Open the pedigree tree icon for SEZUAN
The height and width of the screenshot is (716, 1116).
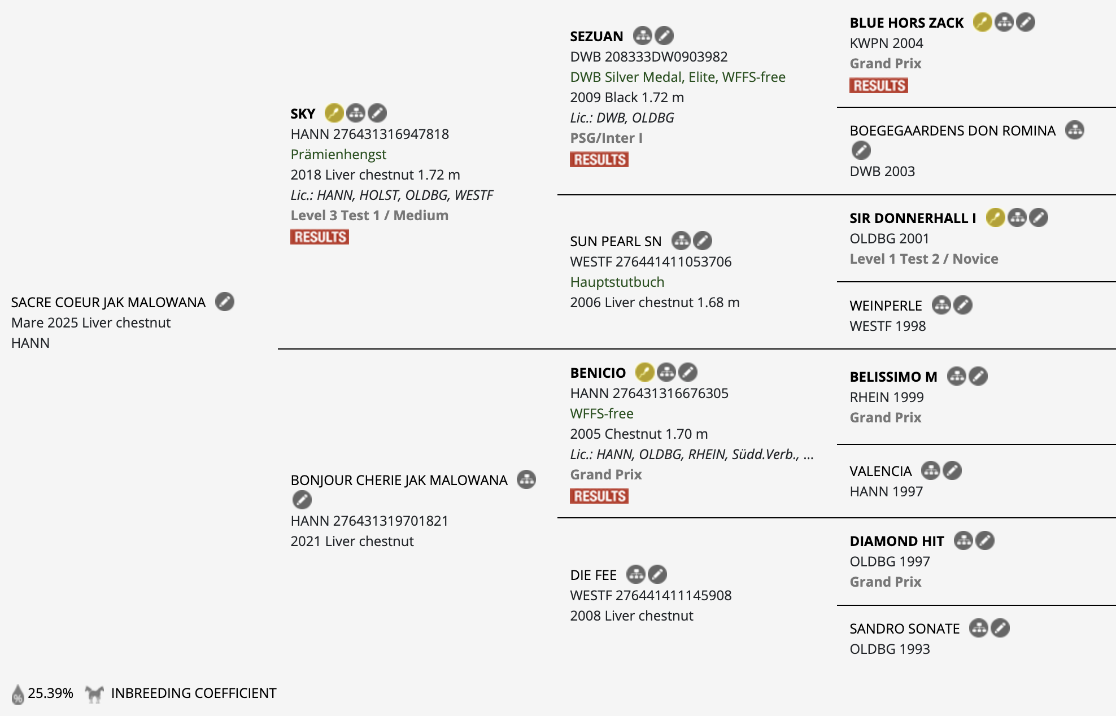click(642, 36)
